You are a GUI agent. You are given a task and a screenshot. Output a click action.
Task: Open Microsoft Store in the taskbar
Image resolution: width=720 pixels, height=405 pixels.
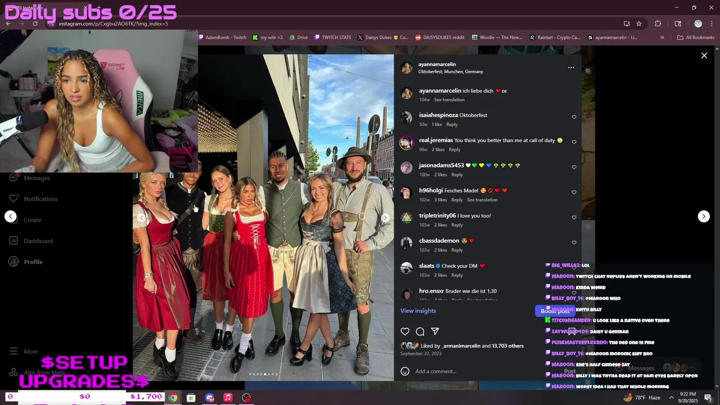pyautogui.click(x=191, y=398)
